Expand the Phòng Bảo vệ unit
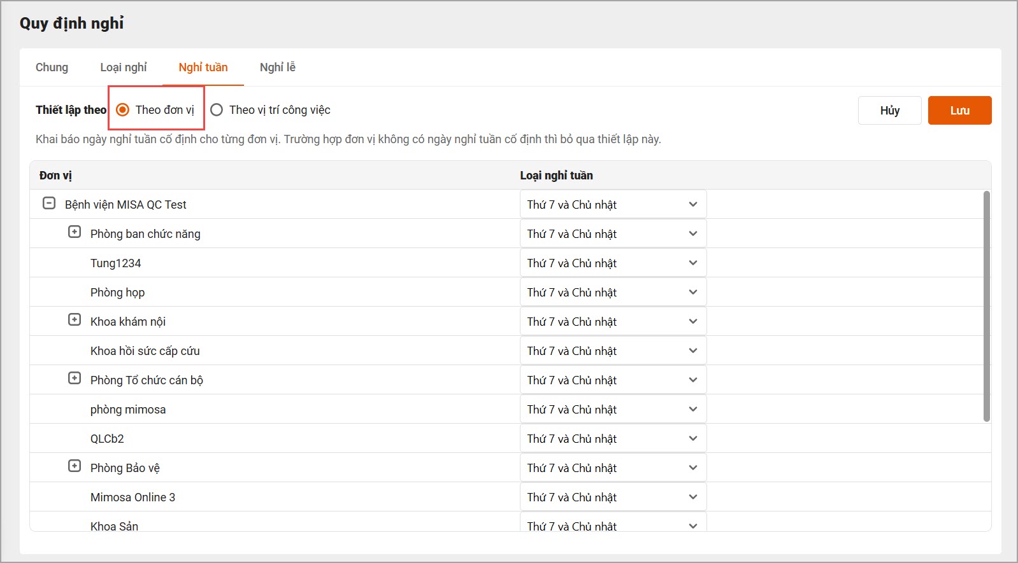Viewport: 1018px width, 563px height. 75,466
